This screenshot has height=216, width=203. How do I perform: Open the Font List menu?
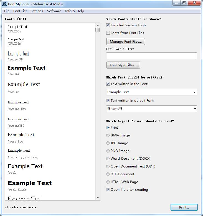point(20,11)
